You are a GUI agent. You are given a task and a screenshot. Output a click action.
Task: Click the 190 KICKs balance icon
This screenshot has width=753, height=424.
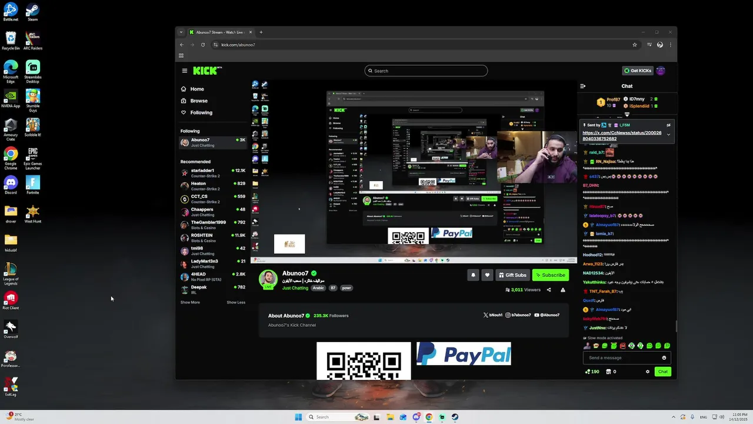point(592,372)
